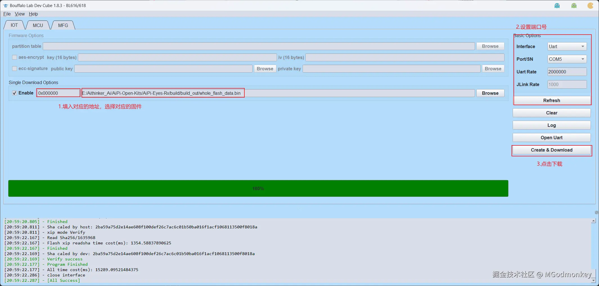Click the Bouffalo Lab app icon in title bar

point(6,6)
